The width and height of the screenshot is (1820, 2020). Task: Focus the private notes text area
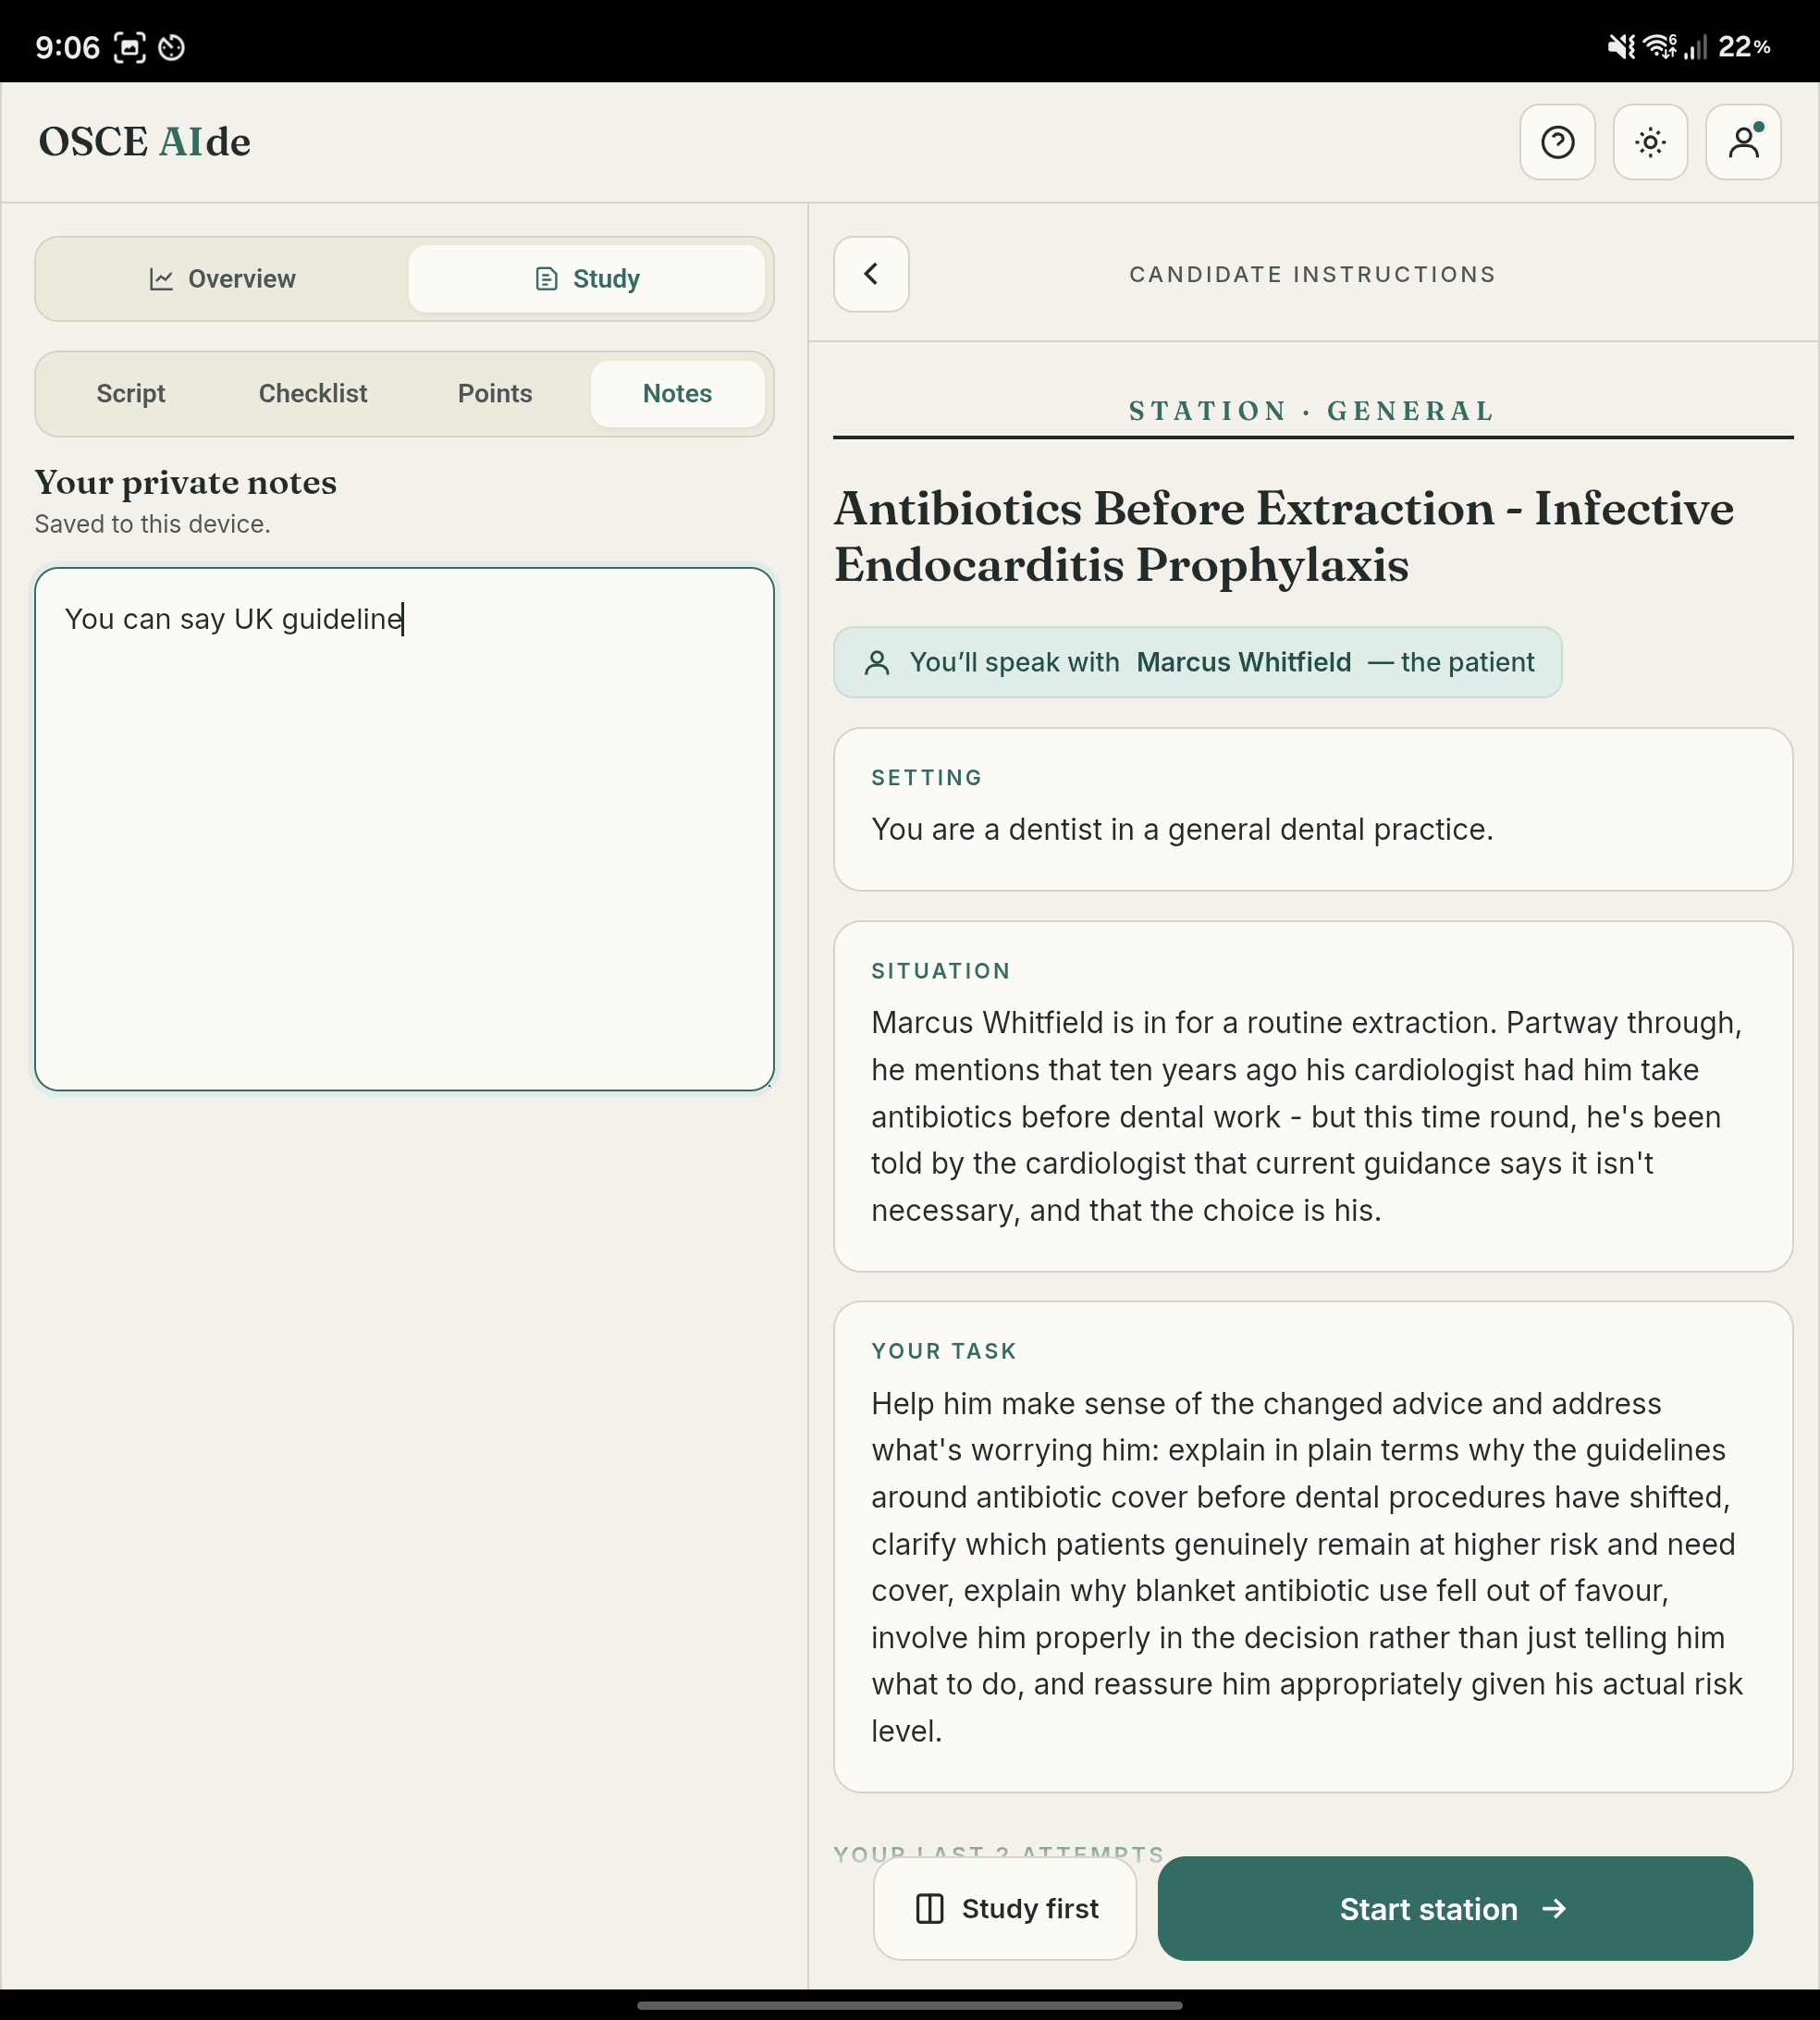(404, 829)
